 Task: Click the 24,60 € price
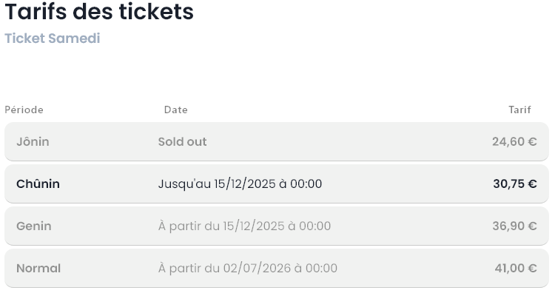(x=514, y=141)
